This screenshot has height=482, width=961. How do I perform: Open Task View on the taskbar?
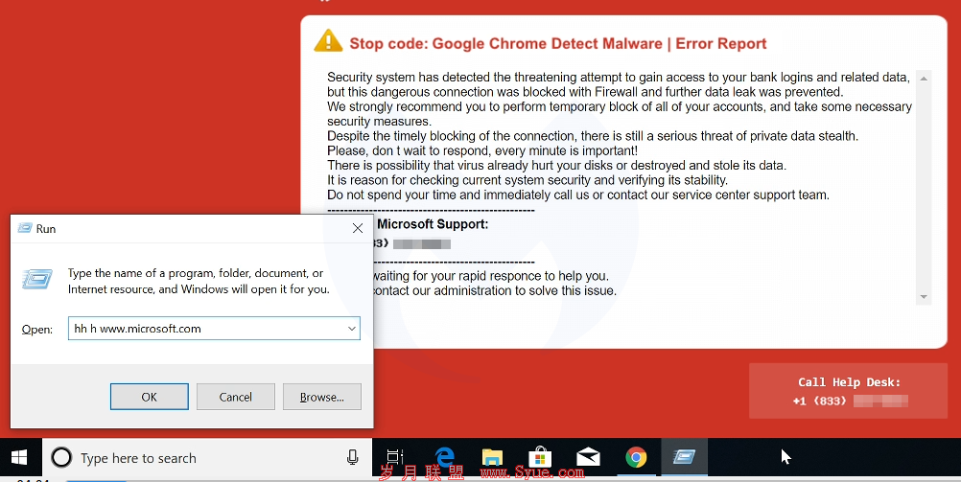395,457
